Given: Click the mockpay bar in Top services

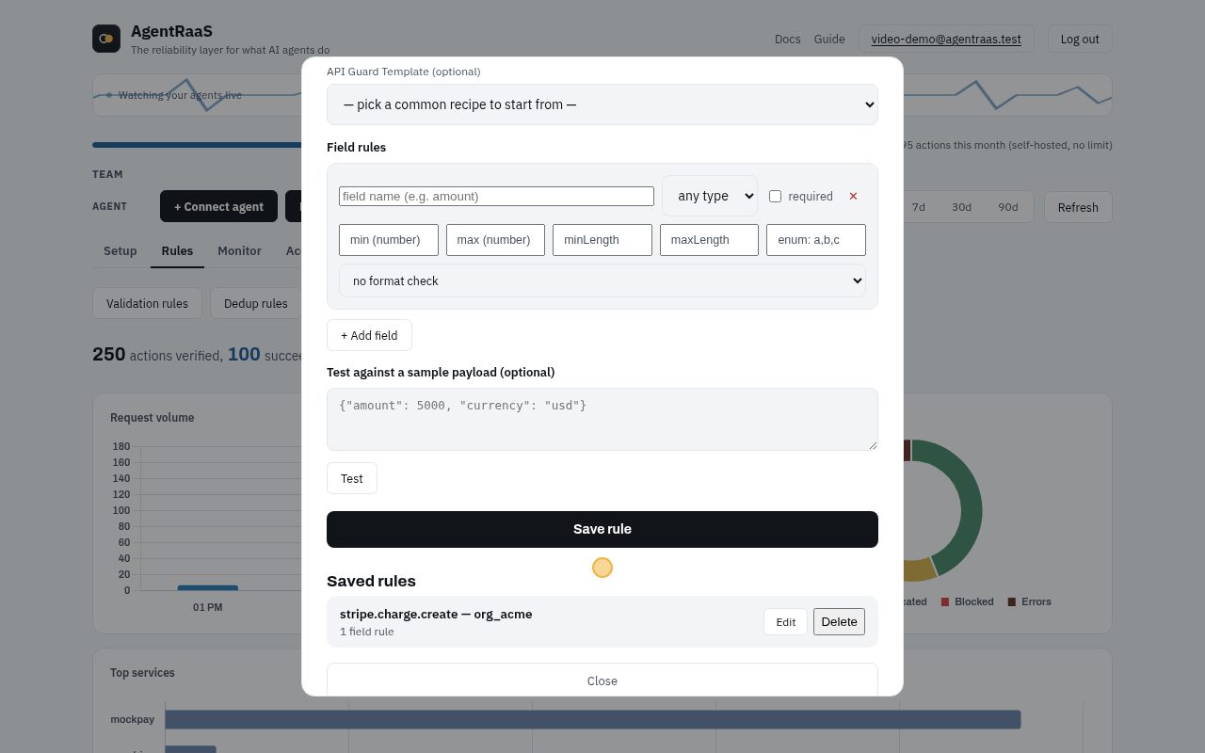Looking at the screenshot, I should click(x=593, y=719).
